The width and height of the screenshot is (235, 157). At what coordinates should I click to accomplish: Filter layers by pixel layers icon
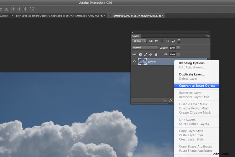(x=151, y=41)
